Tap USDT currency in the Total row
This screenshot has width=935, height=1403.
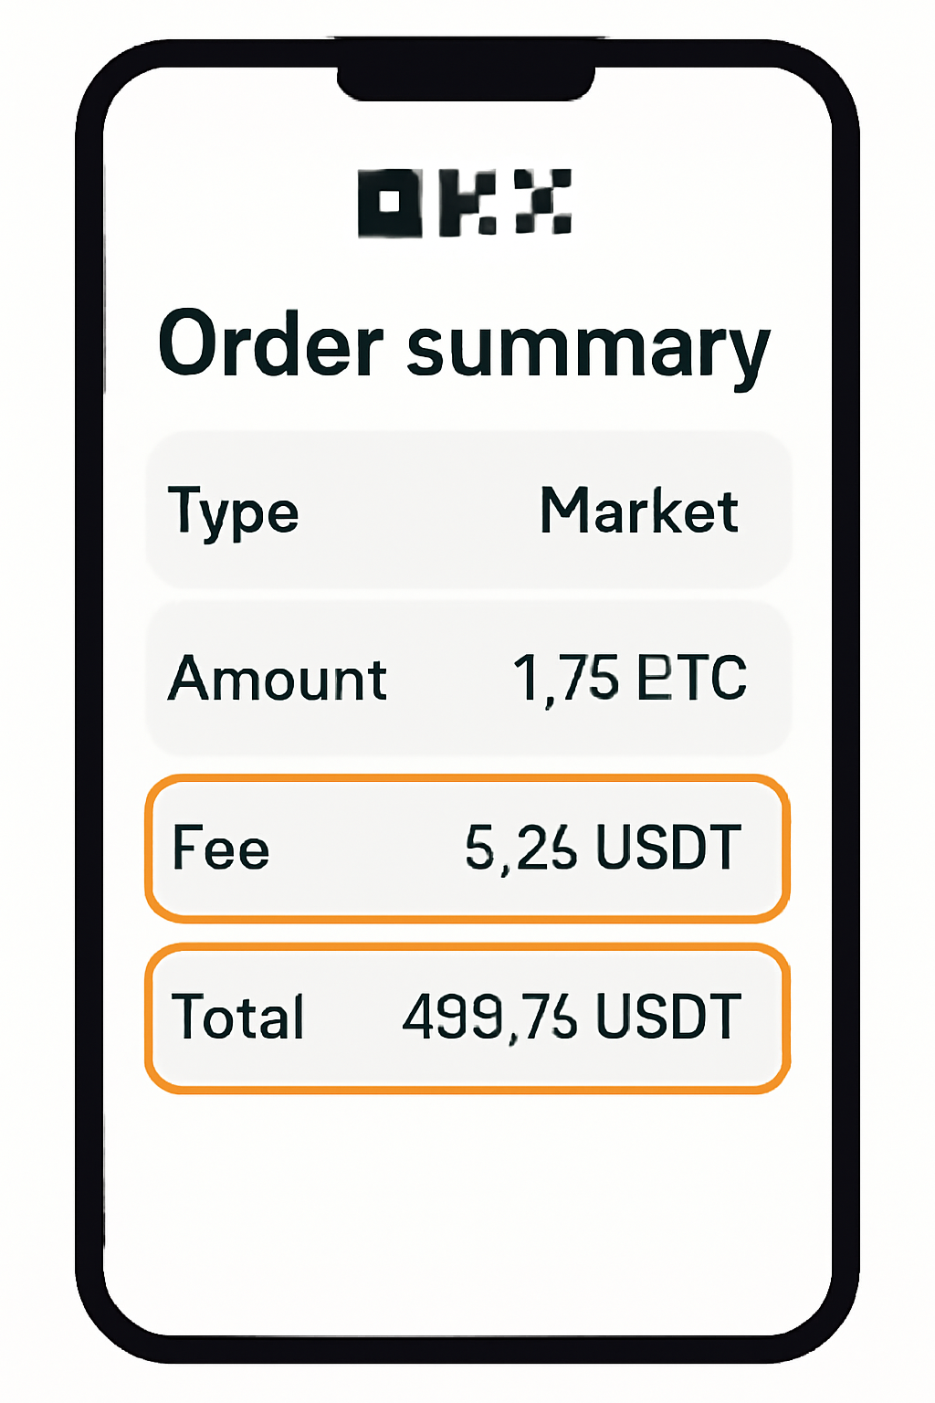(668, 1018)
